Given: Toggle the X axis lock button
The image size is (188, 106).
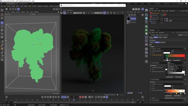Looking at the screenshot, I should (x=10, y=9).
